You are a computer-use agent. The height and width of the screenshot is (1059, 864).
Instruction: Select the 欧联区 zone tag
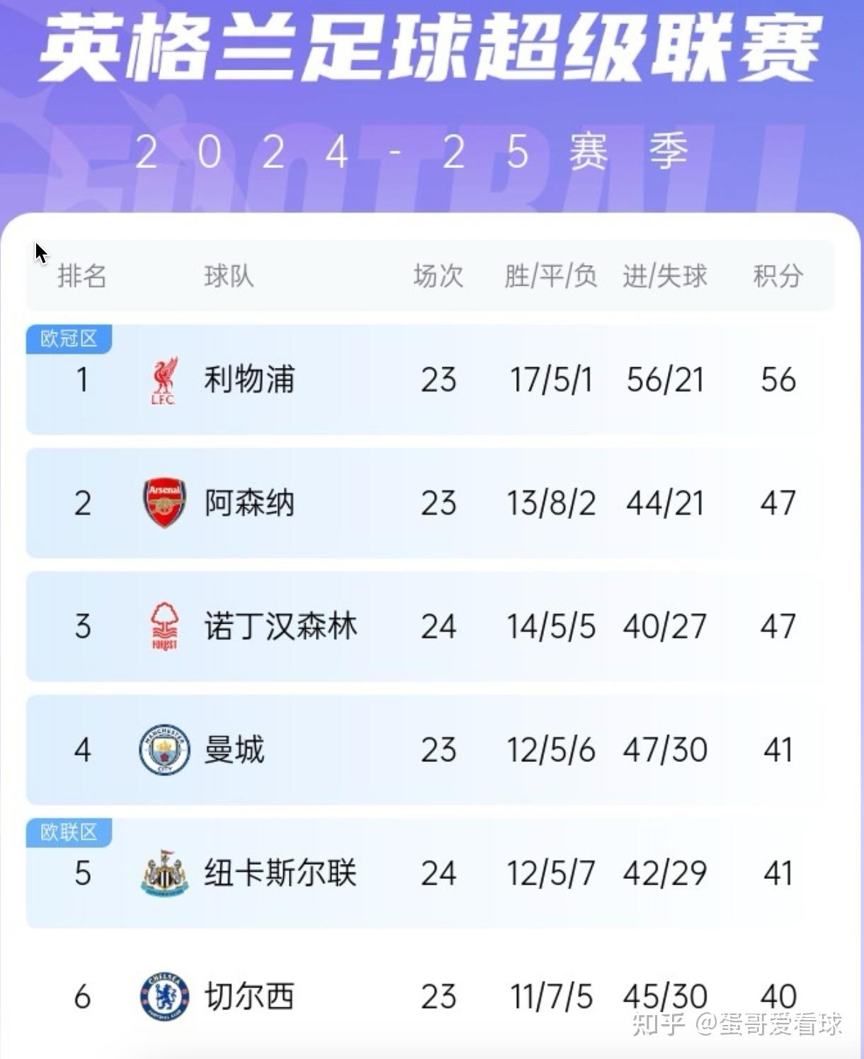69,832
